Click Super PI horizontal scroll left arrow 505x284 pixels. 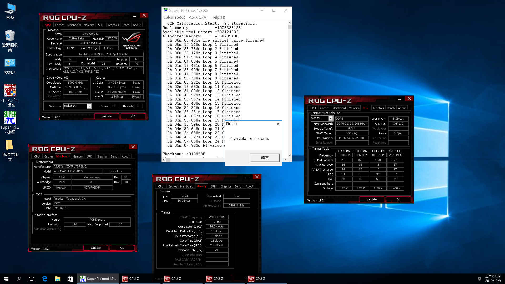coord(164,160)
